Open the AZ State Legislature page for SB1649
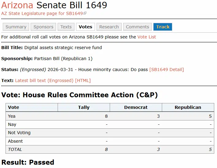Viewport: 217px width, 168px height. click(x=42, y=13)
